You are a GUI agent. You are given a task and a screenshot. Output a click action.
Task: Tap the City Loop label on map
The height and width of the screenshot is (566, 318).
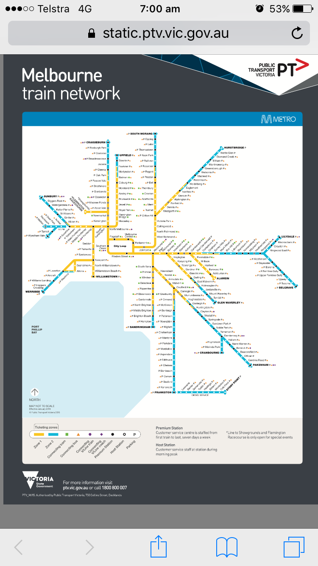120,246
